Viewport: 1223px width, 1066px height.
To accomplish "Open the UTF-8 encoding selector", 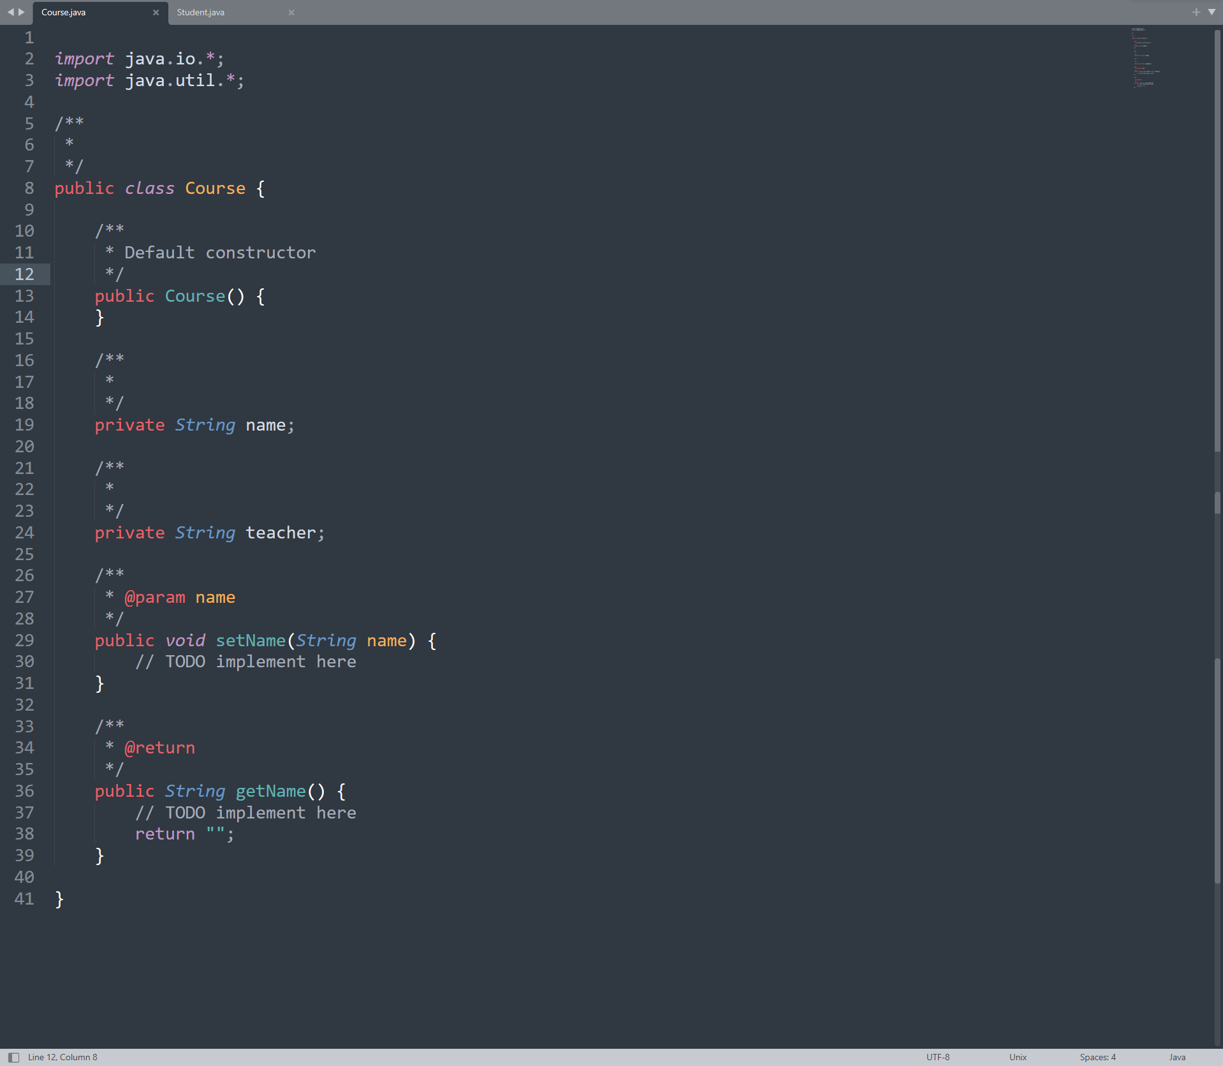I will pos(937,1057).
